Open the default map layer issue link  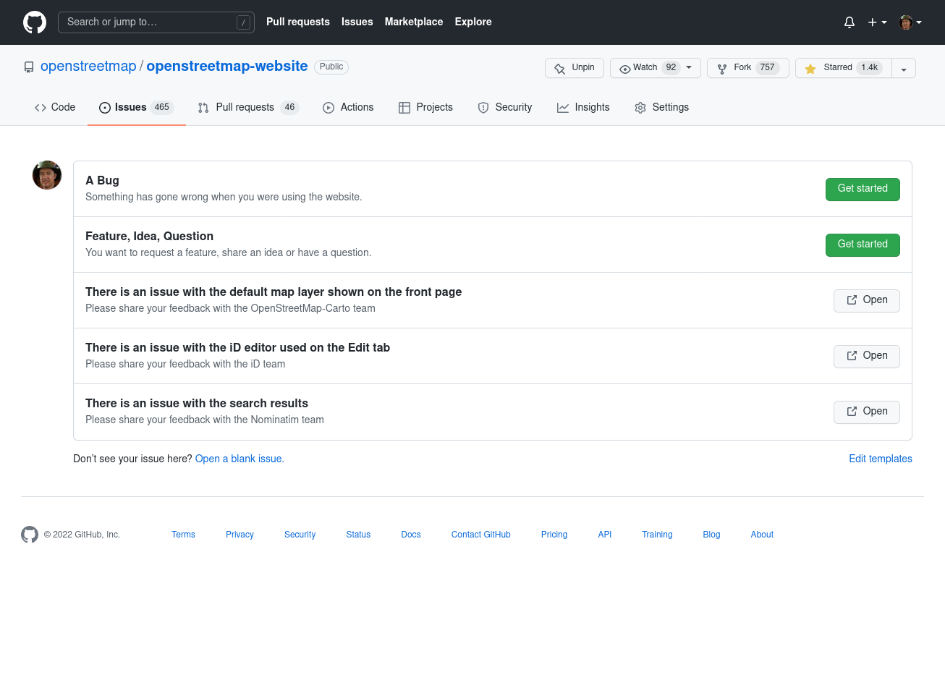867,300
